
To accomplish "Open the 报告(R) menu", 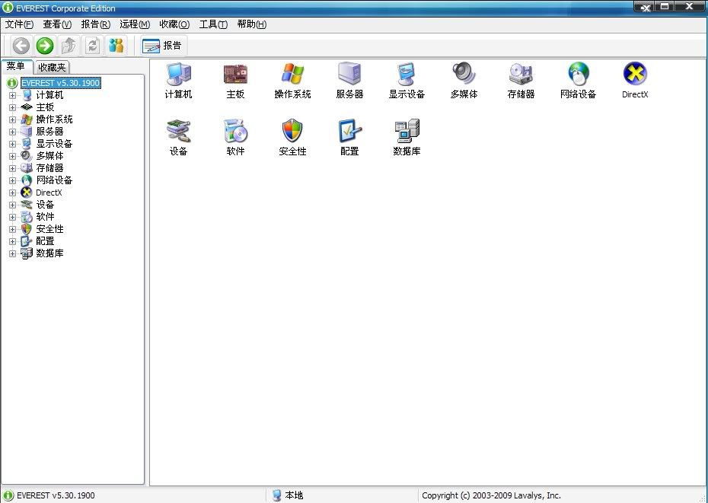I will (96, 24).
